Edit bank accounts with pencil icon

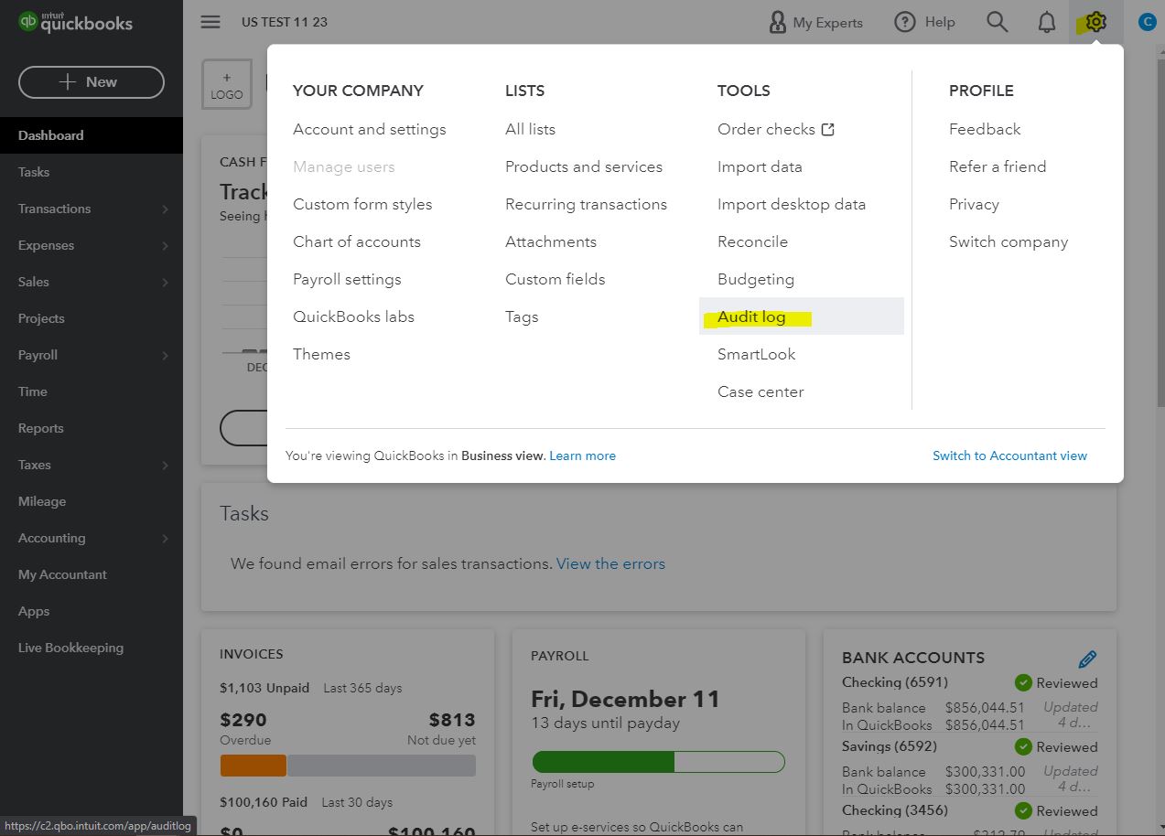tap(1087, 659)
